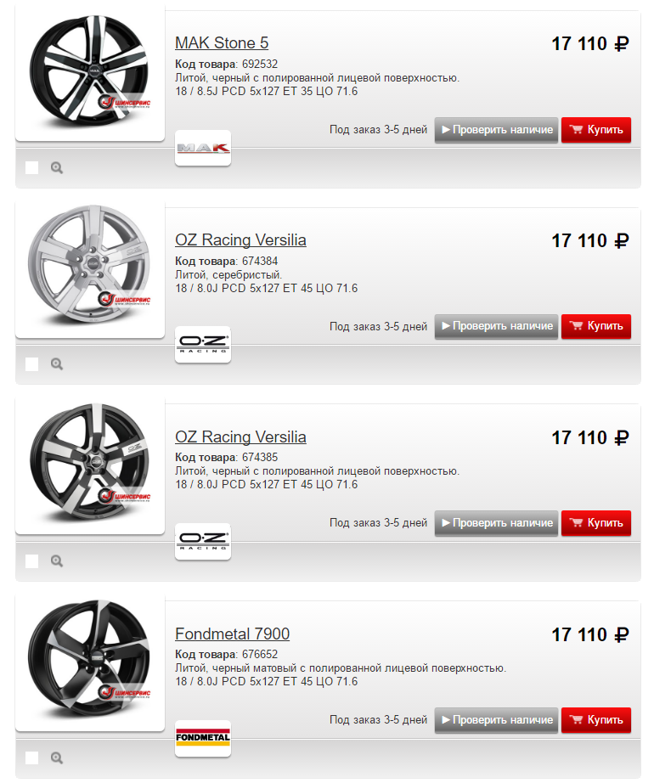This screenshot has height=783, width=671.
Task: Tick checkbox under Fondmetal 7900 wheel
Action: coord(32,758)
